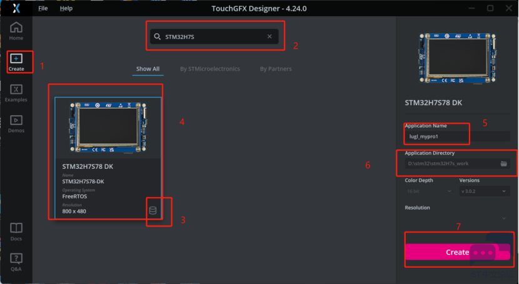Open the Resolution dropdown
The height and width of the screenshot is (284, 519).
456,218
